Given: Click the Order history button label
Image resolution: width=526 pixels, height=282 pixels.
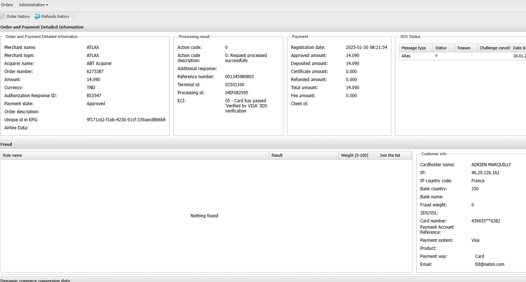Looking at the screenshot, I should [18, 16].
